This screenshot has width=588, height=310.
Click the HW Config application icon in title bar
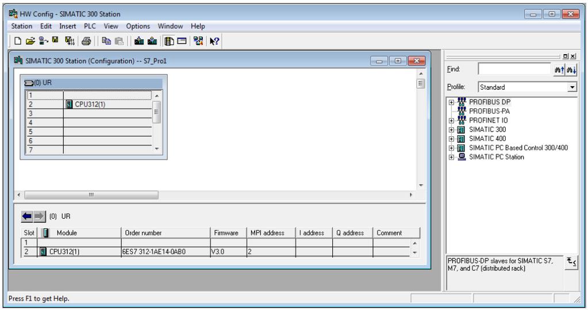pos(13,14)
